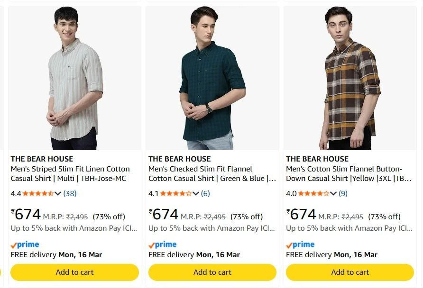Expand rating chevron for 4.1 star shirt
The width and height of the screenshot is (423, 288).
[195, 193]
